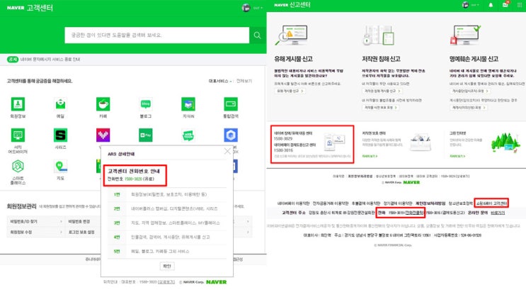Close the ARS 상세안내 popup

pyautogui.click(x=227, y=151)
